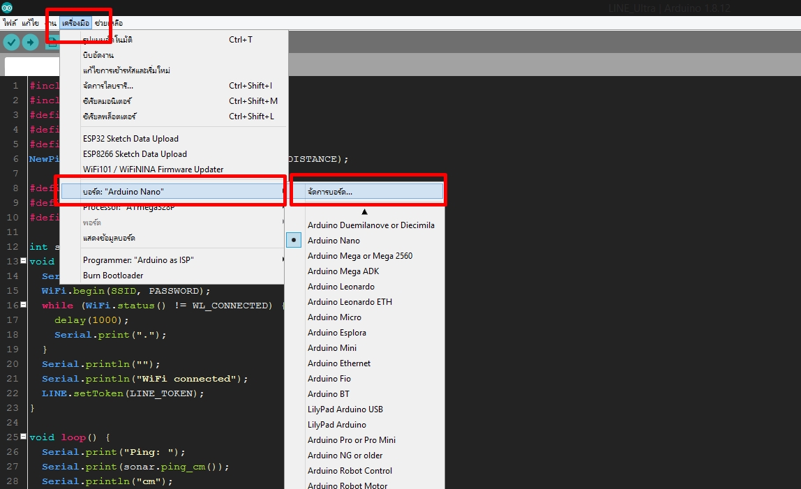
Task: Click the LINE.setToken(LINE_TOKEN); line
Action: click(123, 393)
